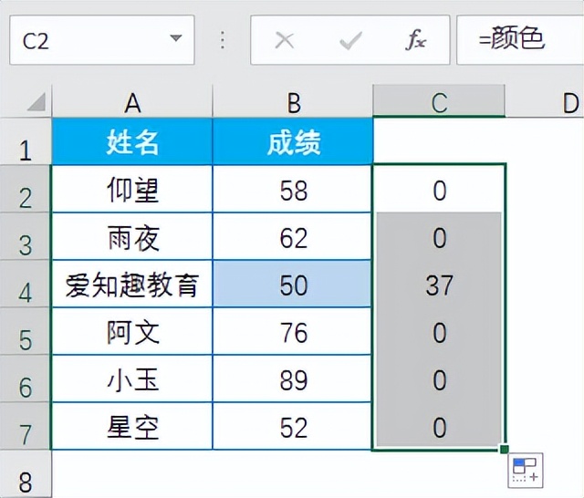
Task: Click cell C5 showing 0
Action: 439,331
